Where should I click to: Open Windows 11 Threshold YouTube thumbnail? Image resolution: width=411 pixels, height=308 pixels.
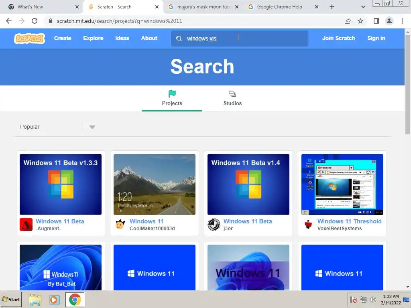pyautogui.click(x=342, y=184)
